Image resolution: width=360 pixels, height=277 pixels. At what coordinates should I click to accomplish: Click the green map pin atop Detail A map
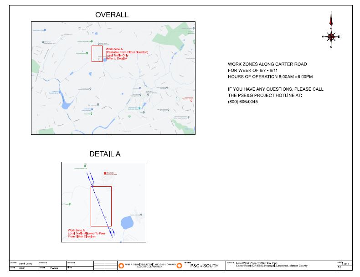(x=85, y=165)
